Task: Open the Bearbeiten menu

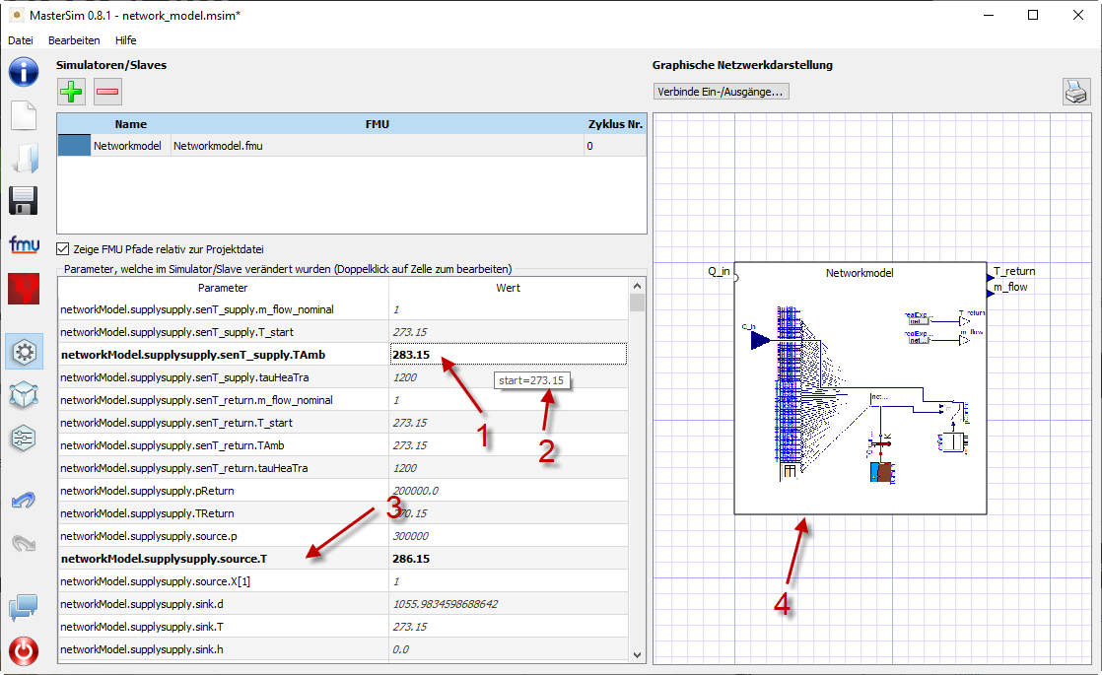Action: (74, 40)
